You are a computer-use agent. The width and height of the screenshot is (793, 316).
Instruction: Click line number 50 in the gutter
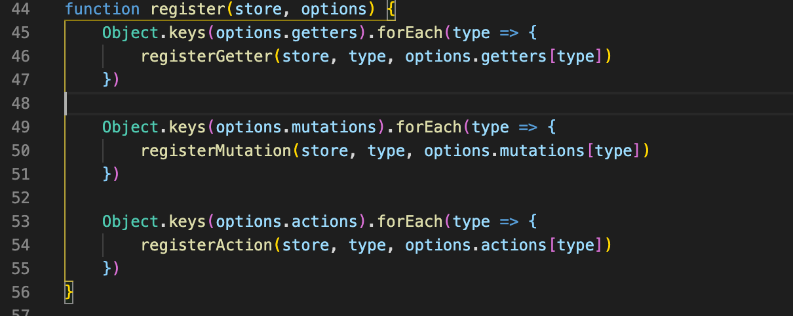[21, 151]
